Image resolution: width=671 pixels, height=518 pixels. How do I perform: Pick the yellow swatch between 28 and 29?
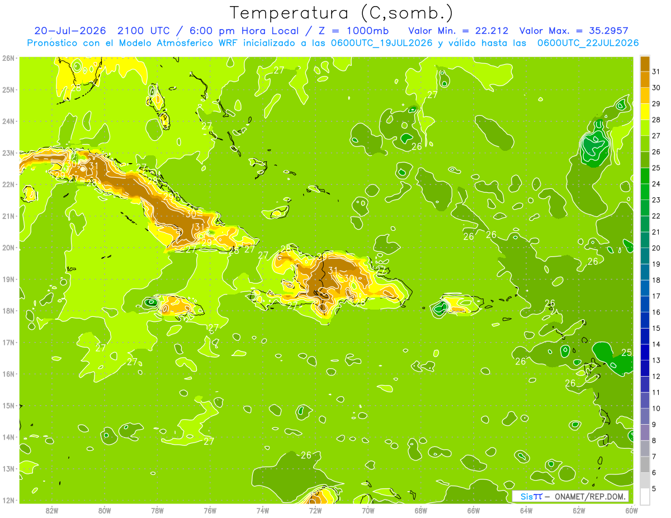[645, 112]
